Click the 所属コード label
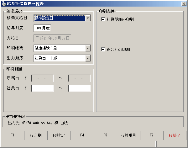The height and width of the screenshot is (148, 188). tap(17, 78)
